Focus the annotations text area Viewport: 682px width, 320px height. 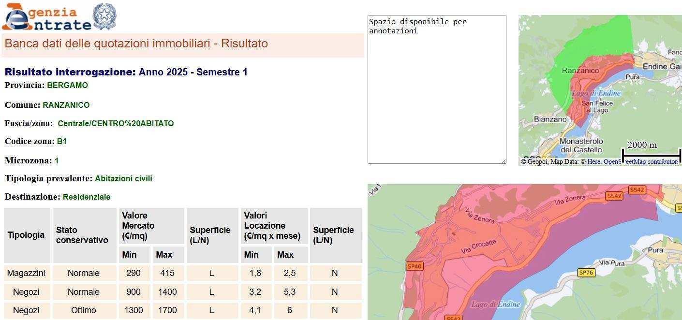pyautogui.click(x=436, y=89)
